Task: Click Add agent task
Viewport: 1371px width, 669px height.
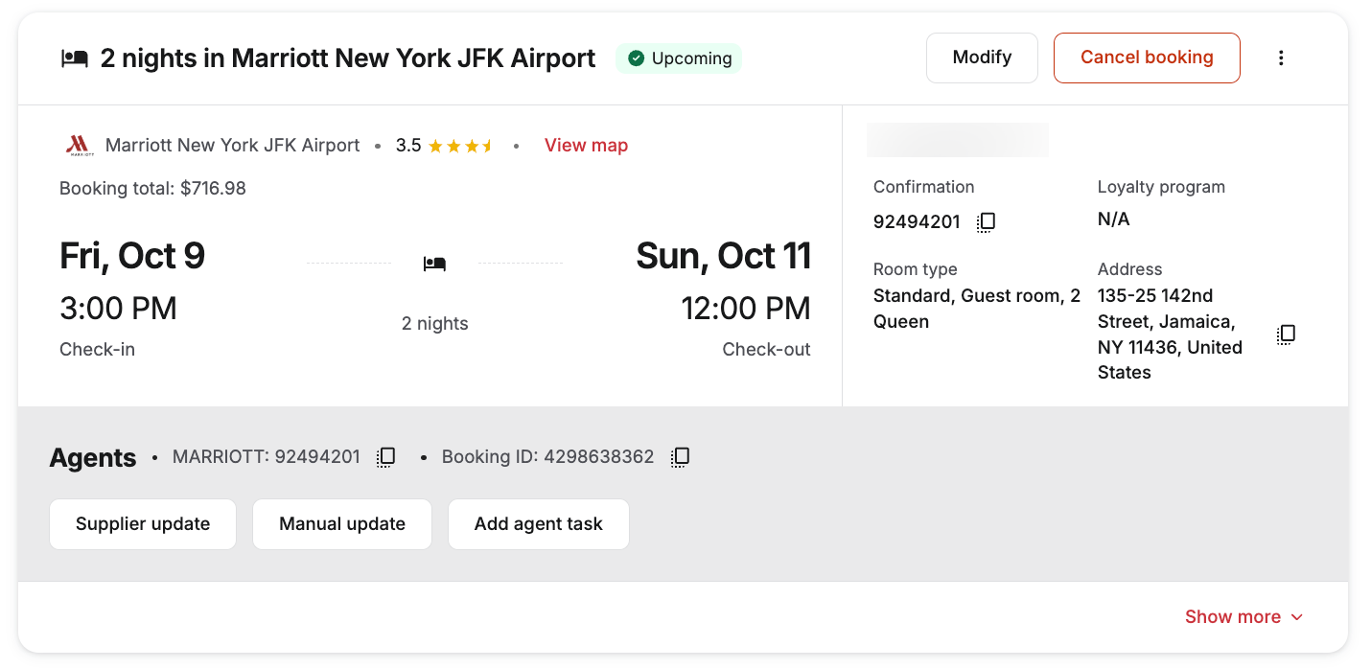Action: 539,524
